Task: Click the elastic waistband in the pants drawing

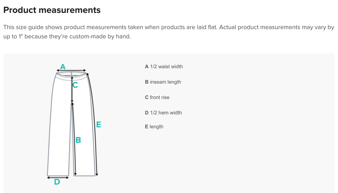Action: [72, 75]
